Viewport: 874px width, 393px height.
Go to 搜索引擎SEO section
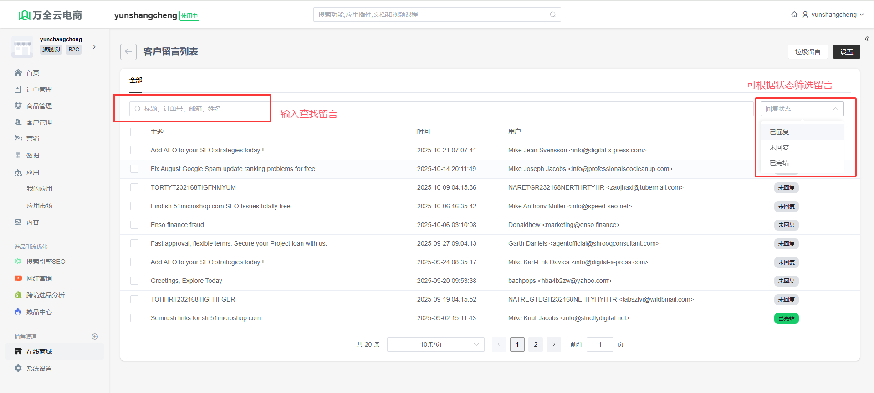point(46,262)
